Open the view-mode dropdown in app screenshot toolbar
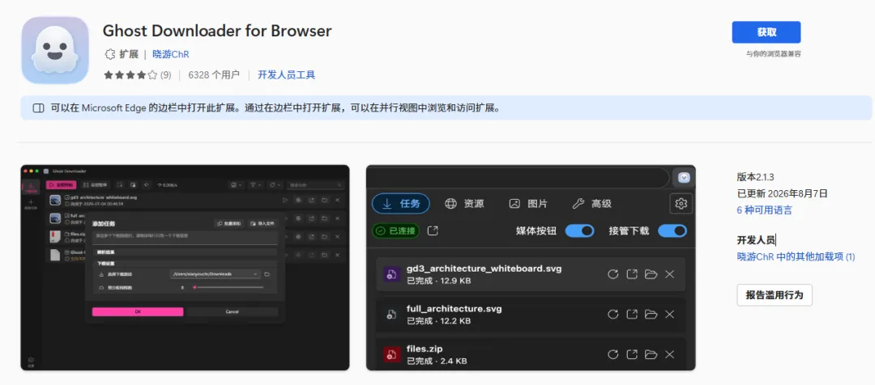The width and height of the screenshot is (875, 385). tap(235, 184)
